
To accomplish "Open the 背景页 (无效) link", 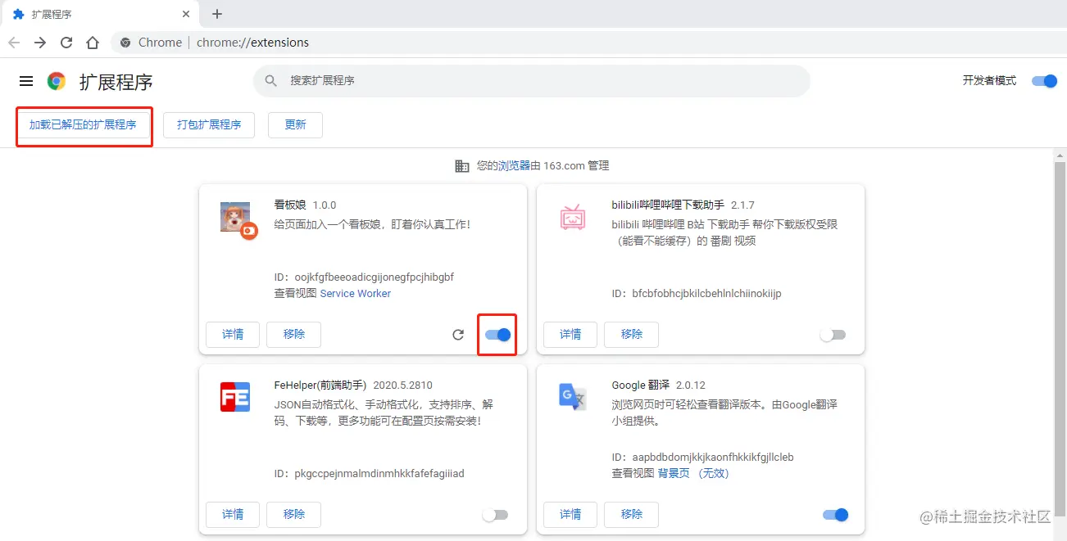I will [x=693, y=474].
